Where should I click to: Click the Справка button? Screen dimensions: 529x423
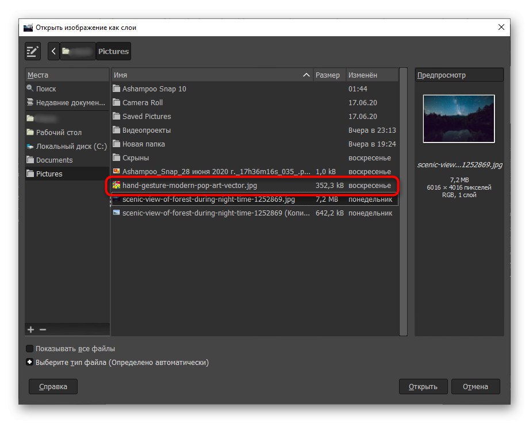53,387
